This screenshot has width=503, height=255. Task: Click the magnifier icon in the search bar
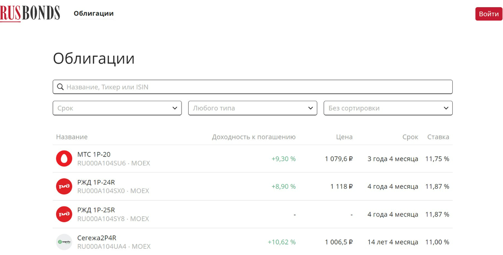[x=61, y=86]
